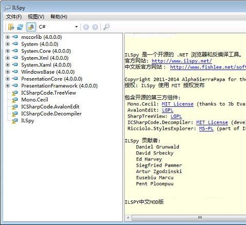Select PresentationFramework (4.0.0.0) entry
The width and height of the screenshot is (246, 225).
point(59,86)
